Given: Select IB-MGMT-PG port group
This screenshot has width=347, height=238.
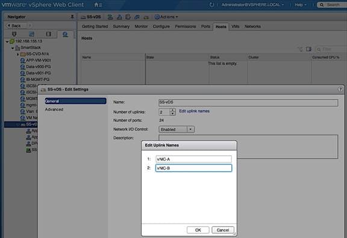Looking at the screenshot, I should [37, 79].
